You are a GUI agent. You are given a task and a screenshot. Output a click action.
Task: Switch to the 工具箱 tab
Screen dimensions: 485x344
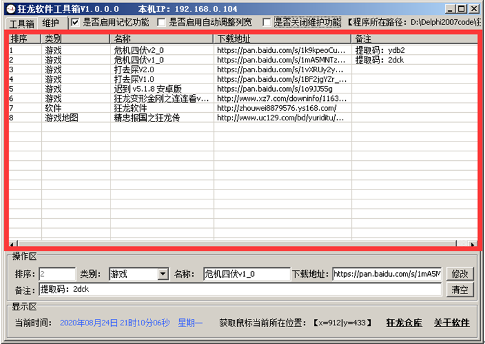click(x=22, y=24)
